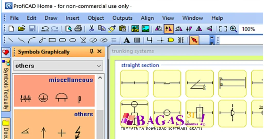Click the text frame tool icon
Viewport: 264px width, 139px height.
137,40
